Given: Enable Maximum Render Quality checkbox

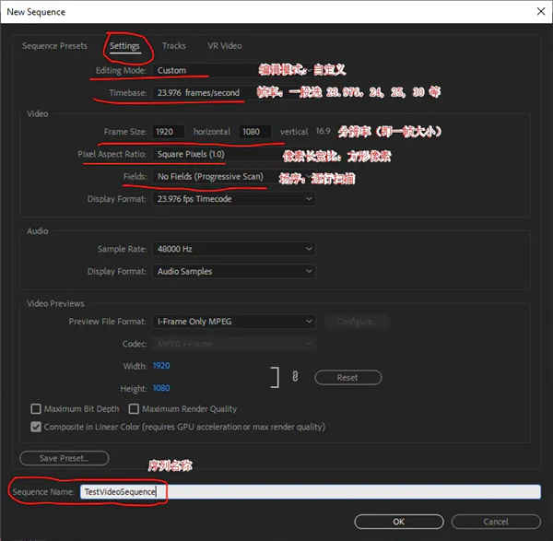Looking at the screenshot, I should 134,409.
